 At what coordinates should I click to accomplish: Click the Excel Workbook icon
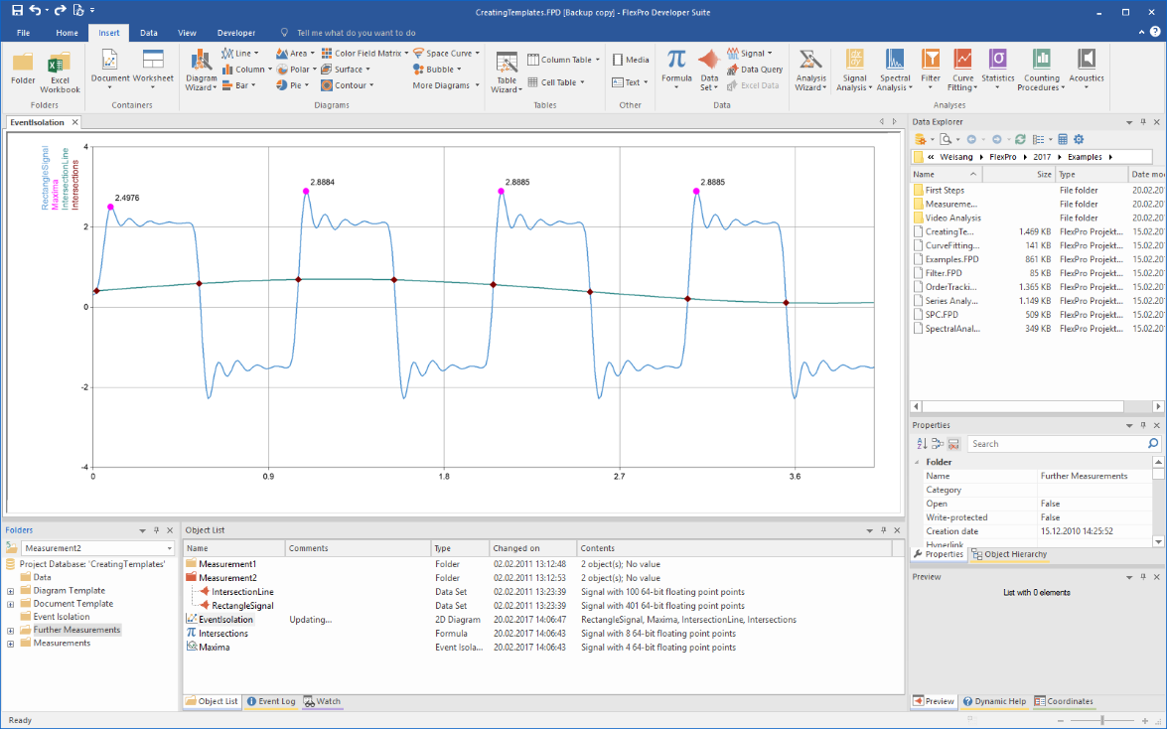coord(60,70)
